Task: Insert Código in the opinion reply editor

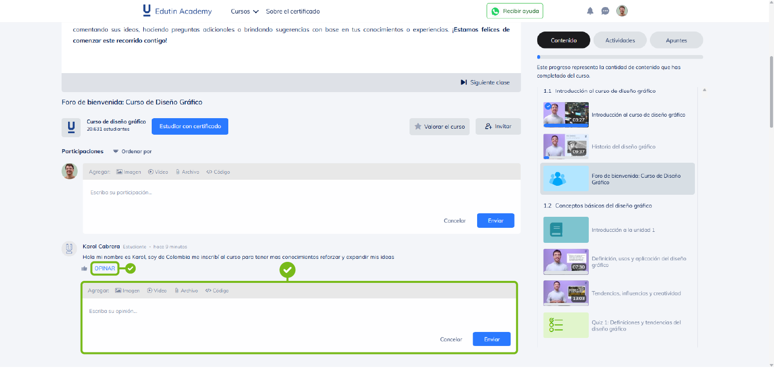Action: pyautogui.click(x=217, y=290)
